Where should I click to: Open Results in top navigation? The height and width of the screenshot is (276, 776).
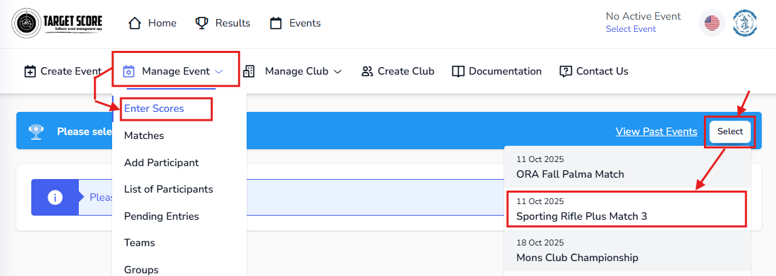(232, 23)
